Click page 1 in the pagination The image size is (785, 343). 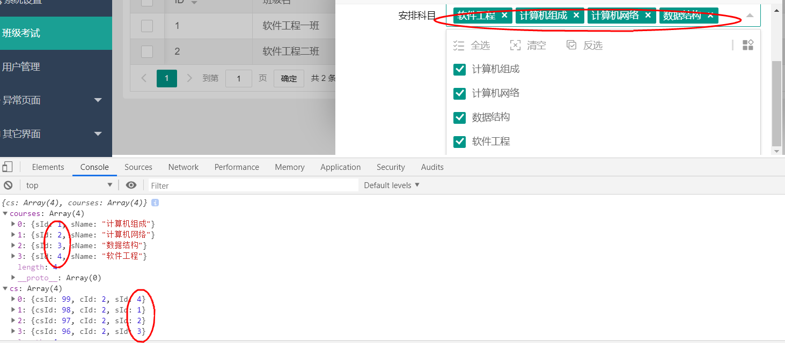pos(166,78)
